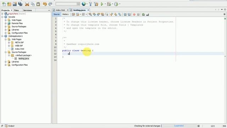Toggle Bookmark icon in editor toolbar

click(x=120, y=14)
